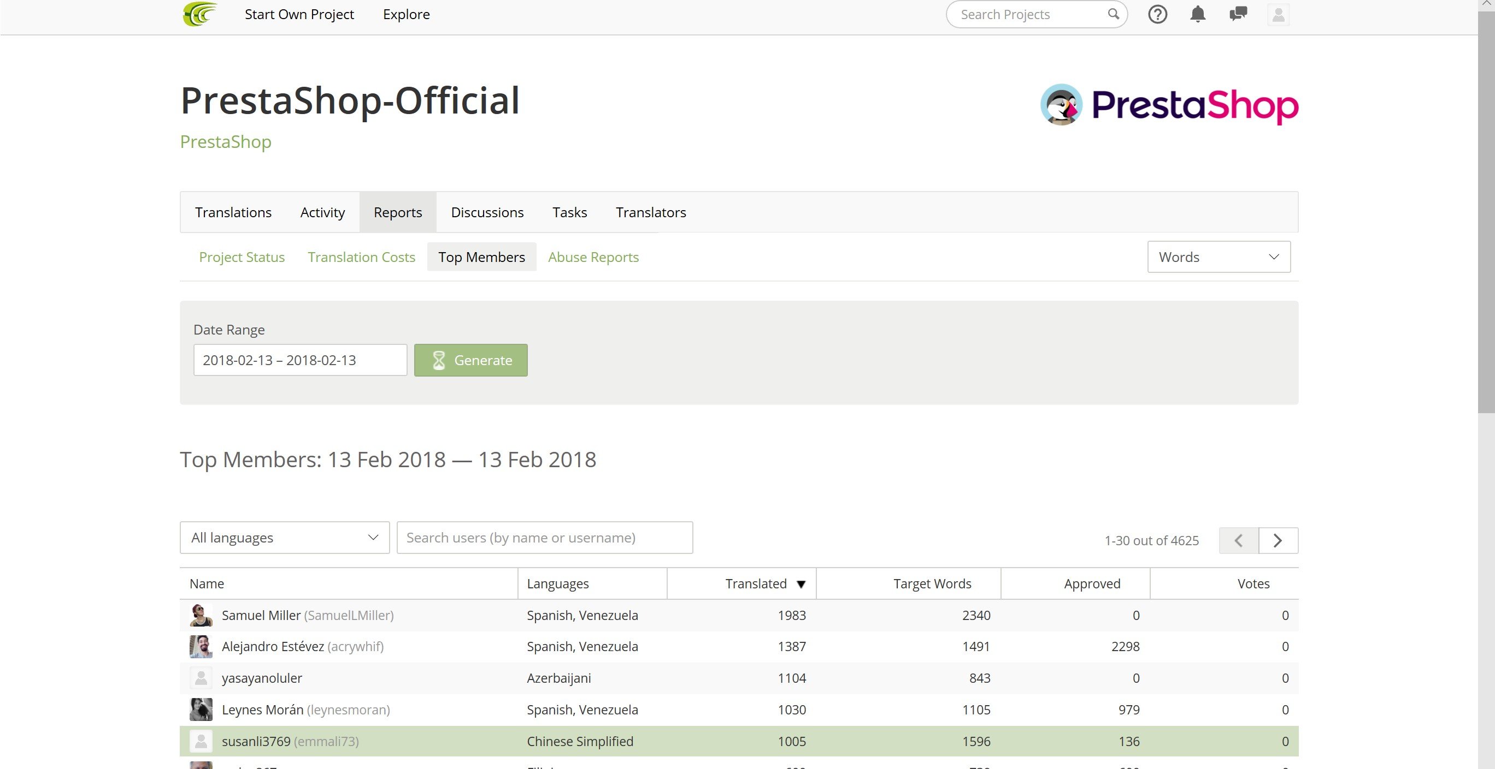
Task: Click the Crowdin logo icon
Action: click(199, 14)
